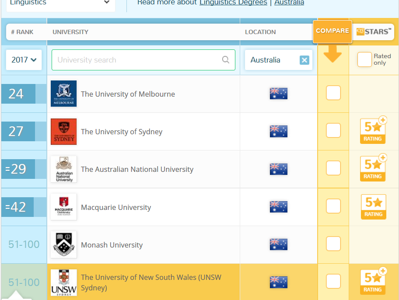Click the orange COMPARE button
399x300 pixels.
pos(332,31)
